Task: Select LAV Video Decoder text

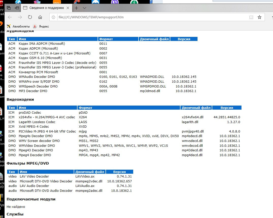Action: 34,176
